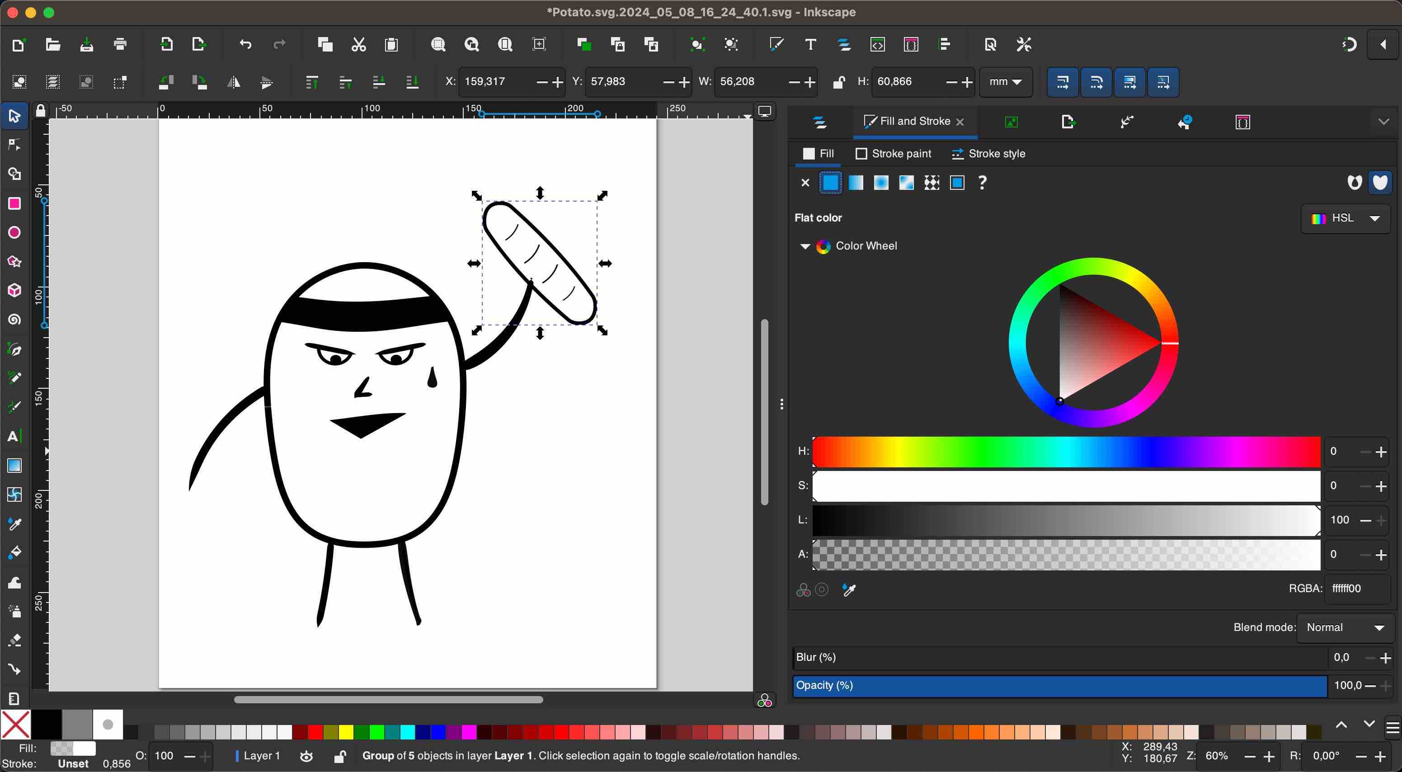Click the Cut scissors icon
The width and height of the screenshot is (1402, 772).
click(x=359, y=45)
